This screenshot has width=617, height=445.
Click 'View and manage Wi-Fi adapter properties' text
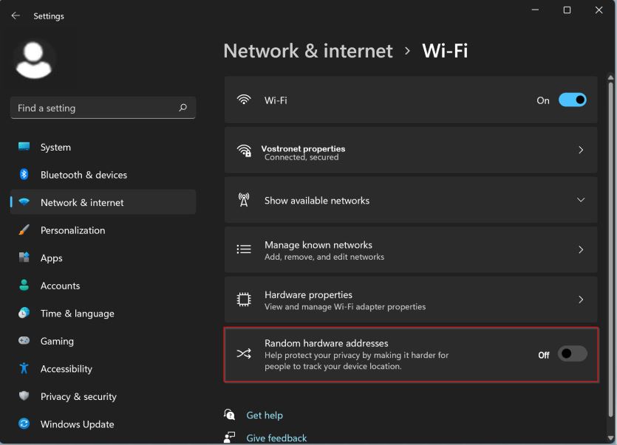345,306
